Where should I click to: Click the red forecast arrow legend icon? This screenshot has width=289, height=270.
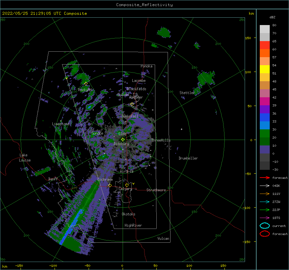pos(265,178)
